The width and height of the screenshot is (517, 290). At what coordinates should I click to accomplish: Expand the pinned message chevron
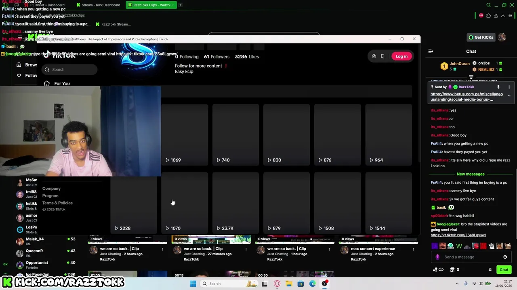(x=509, y=96)
